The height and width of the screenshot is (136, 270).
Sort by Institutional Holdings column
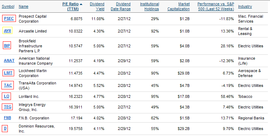coord(149,6)
